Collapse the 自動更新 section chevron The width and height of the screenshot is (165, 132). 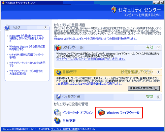(158, 72)
